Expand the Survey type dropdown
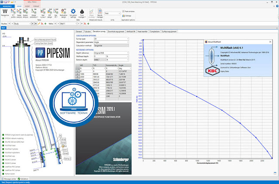This screenshot has width=279, height=184. point(111,39)
